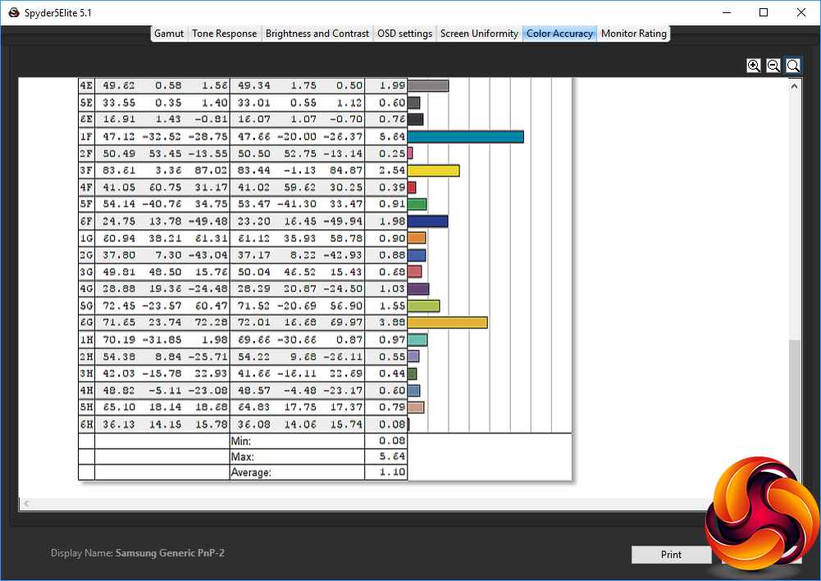
Task: Maximize the Spyder5Elite window
Action: (x=764, y=12)
